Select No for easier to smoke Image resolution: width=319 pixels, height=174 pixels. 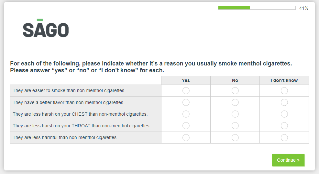235,91
